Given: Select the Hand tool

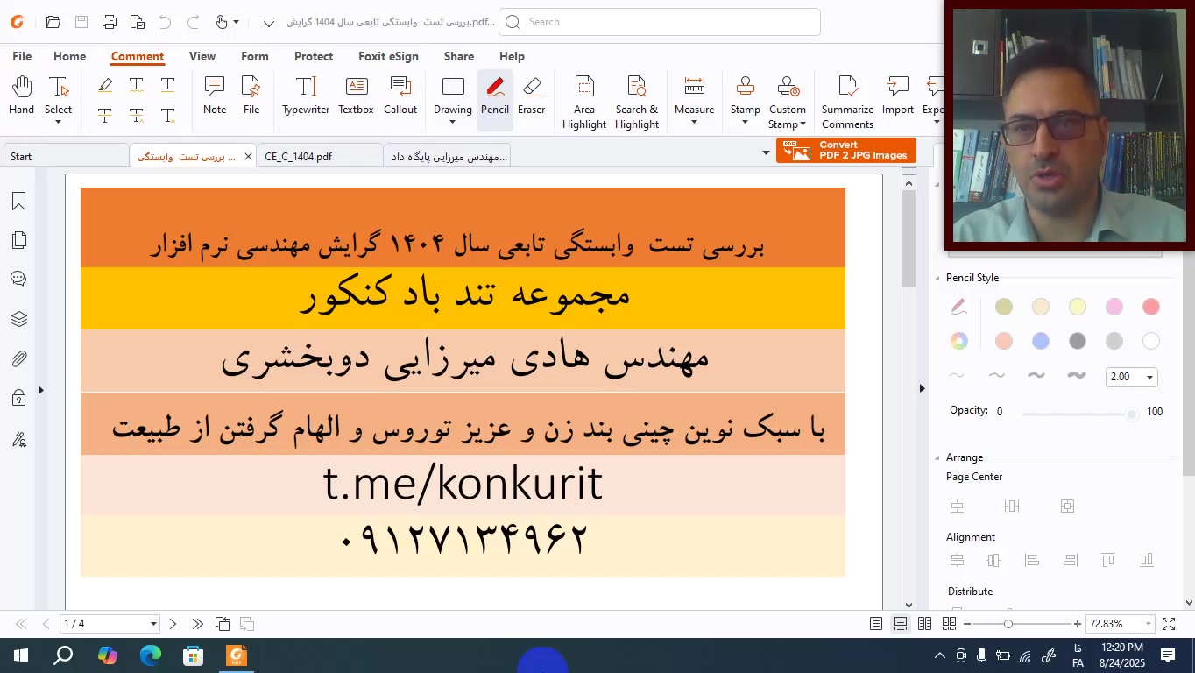Looking at the screenshot, I should pyautogui.click(x=21, y=96).
